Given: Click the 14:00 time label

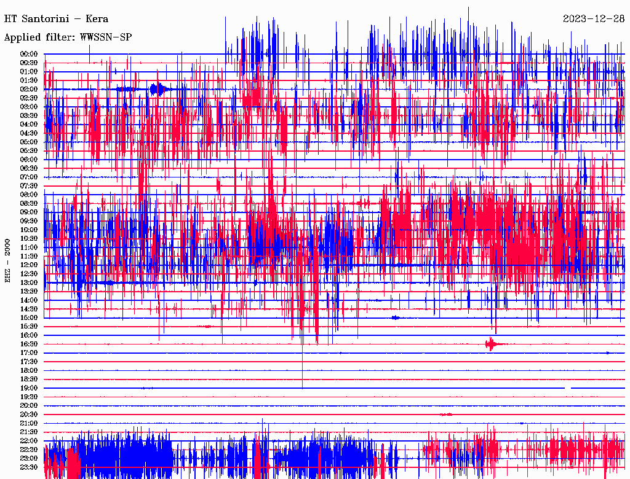Looking at the screenshot, I should [29, 300].
